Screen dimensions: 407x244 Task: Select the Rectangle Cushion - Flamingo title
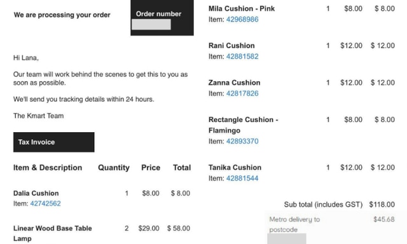point(243,125)
